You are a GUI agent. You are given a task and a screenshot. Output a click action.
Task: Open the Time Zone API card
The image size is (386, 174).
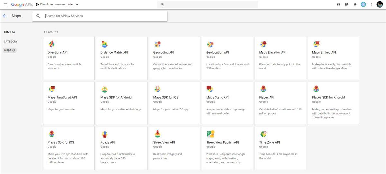280,148
